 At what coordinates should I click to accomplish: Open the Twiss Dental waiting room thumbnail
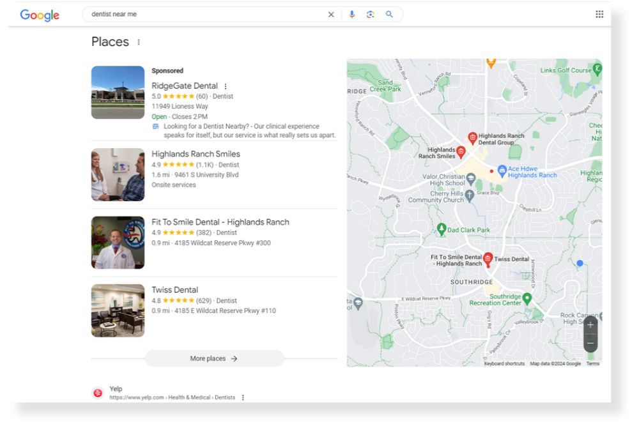point(118,310)
